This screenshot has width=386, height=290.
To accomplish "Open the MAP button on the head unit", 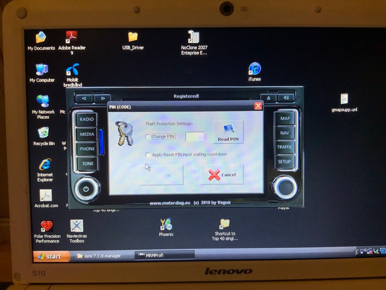I will [x=285, y=118].
